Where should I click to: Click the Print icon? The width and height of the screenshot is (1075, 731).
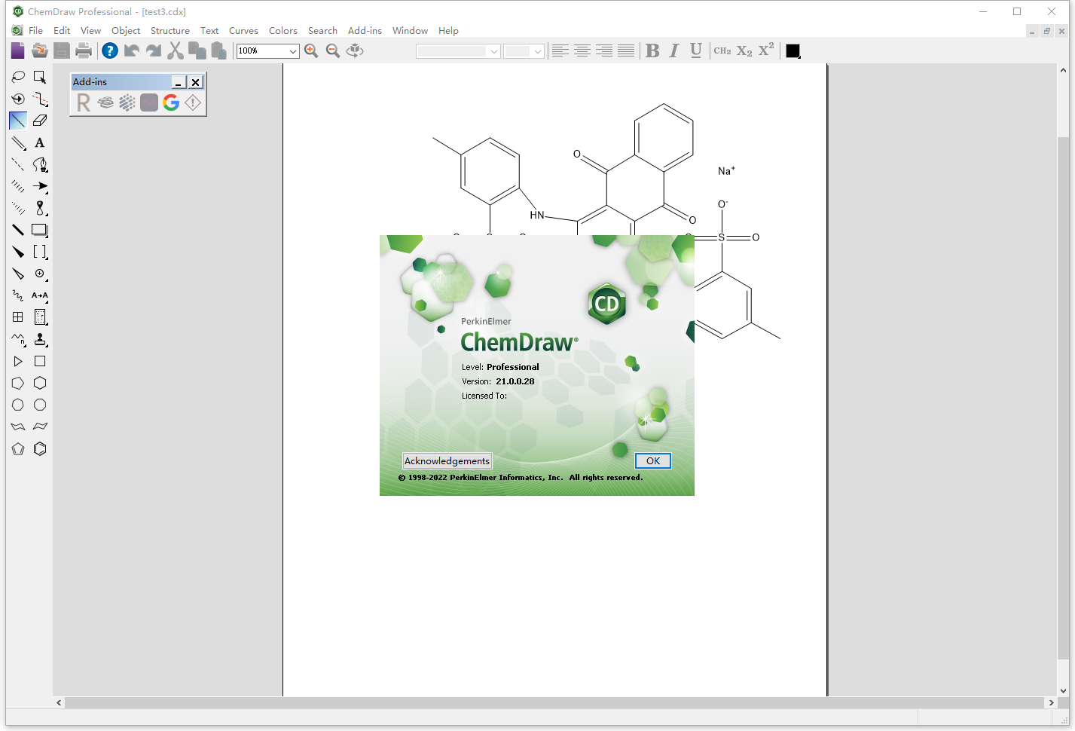[x=84, y=50]
